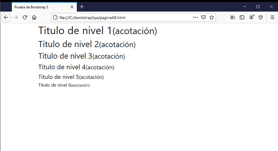Click heading text Titulo de nivel 6
Screen dimensions: 278x151
(x=55, y=85)
